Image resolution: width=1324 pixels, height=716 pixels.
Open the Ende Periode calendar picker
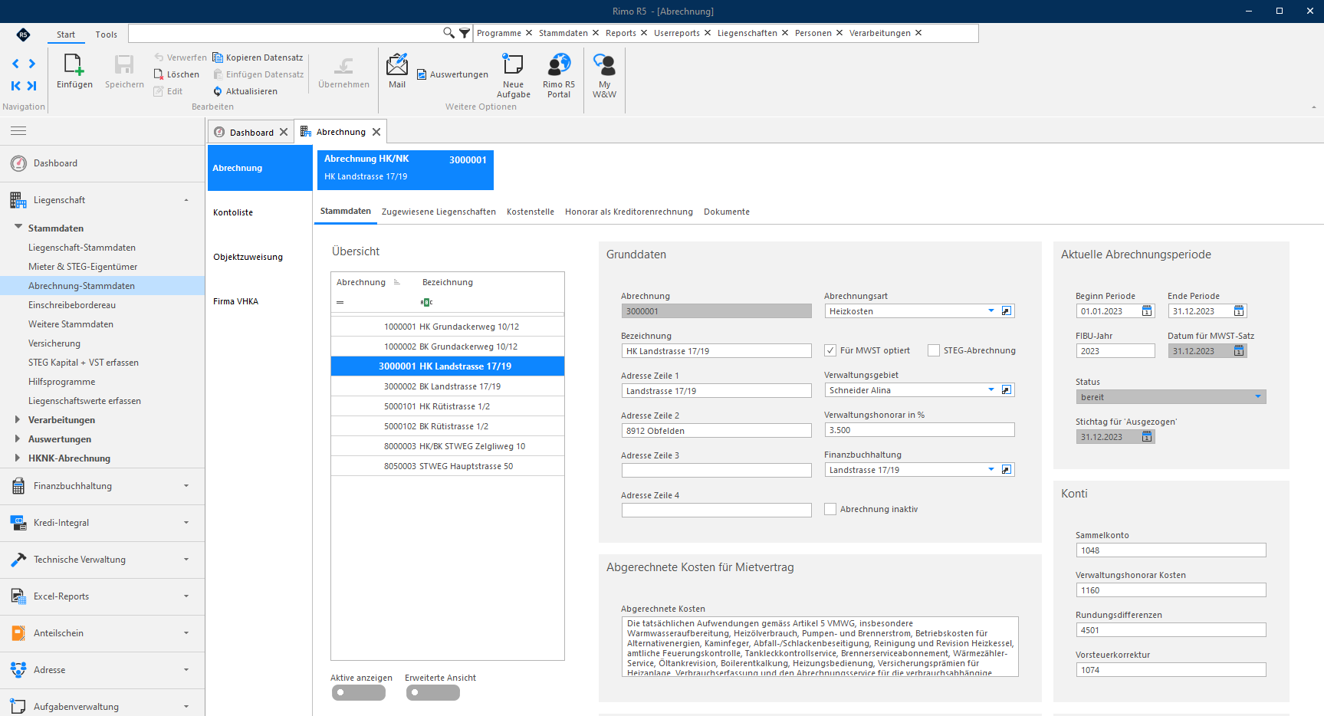click(1239, 311)
